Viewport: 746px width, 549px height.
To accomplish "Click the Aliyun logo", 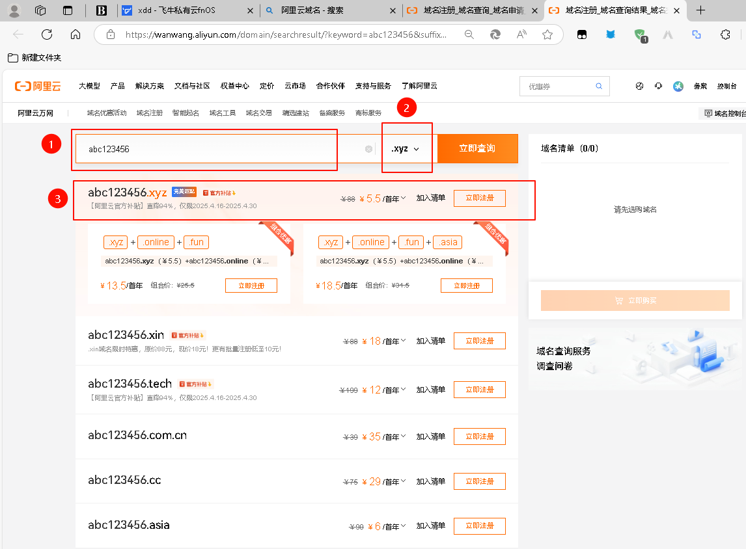I will [38, 86].
